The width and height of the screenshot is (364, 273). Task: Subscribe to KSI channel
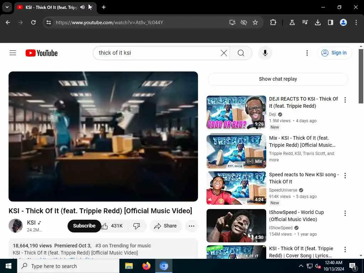[84, 226]
